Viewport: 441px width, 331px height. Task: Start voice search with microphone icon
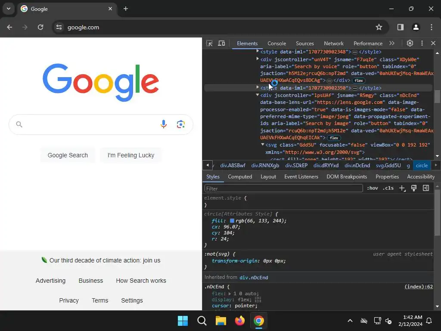pos(164,124)
